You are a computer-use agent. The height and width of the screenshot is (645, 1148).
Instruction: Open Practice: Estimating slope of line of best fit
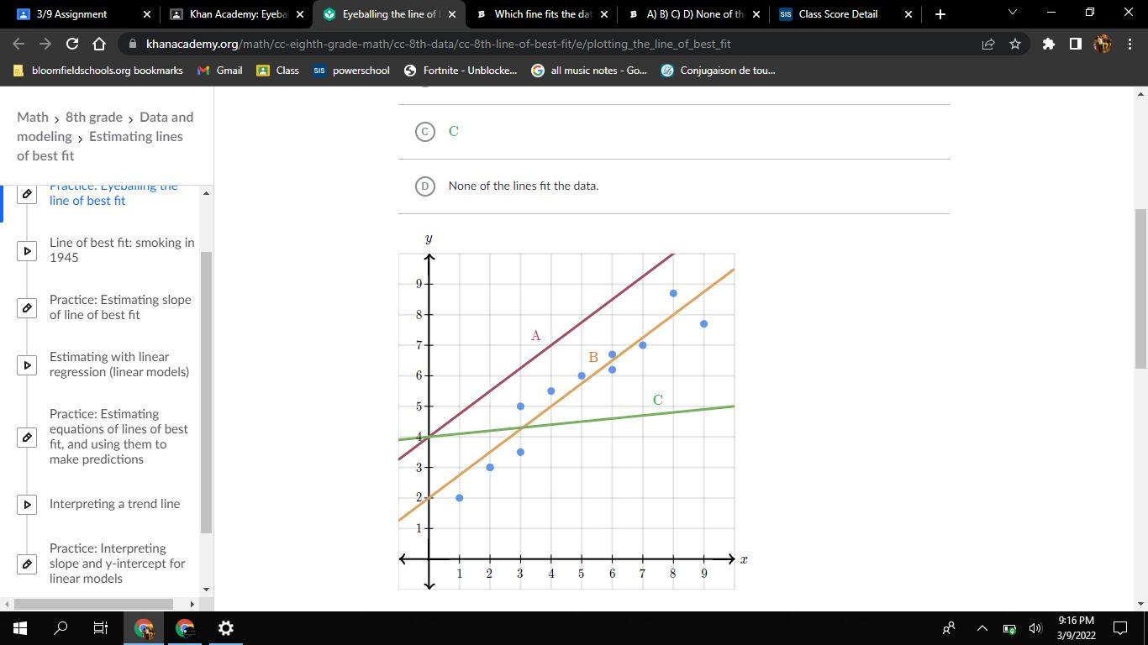120,307
